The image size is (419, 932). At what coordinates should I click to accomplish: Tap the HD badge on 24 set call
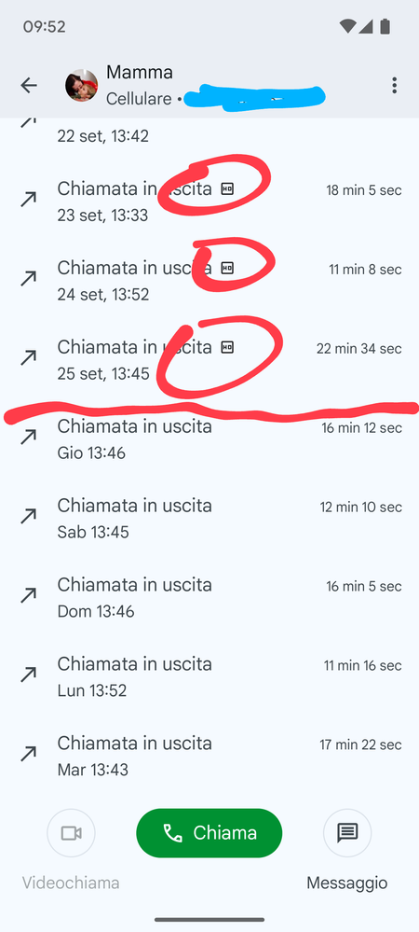coord(227,268)
